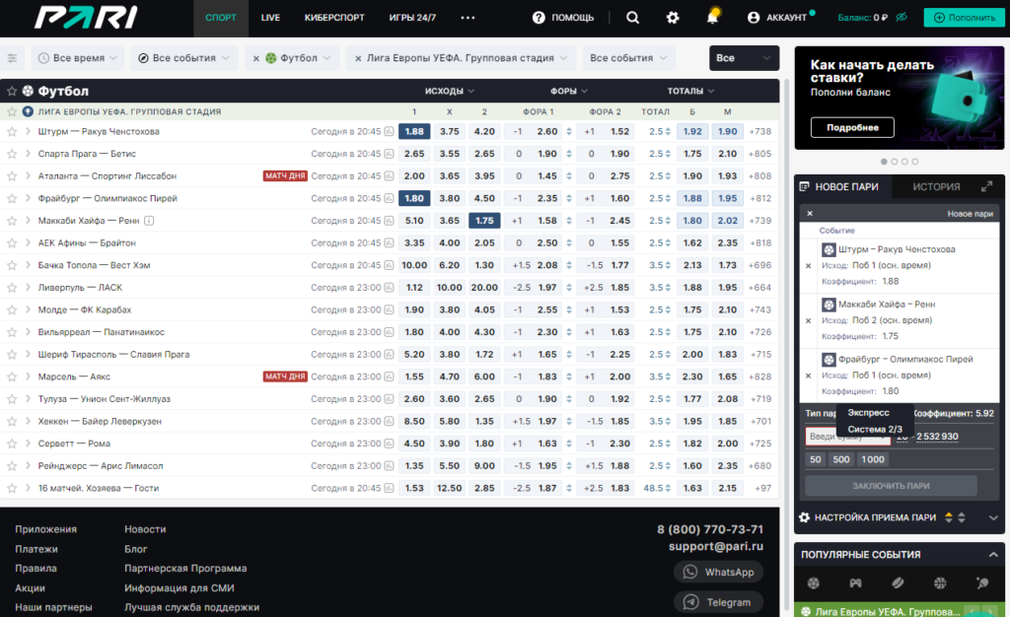The height and width of the screenshot is (617, 1010).
Task: Close the Новое пари slip tab
Action: pos(810,214)
